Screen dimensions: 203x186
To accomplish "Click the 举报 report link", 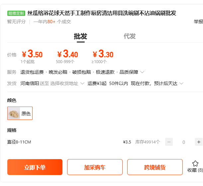I will [x=198, y=22].
